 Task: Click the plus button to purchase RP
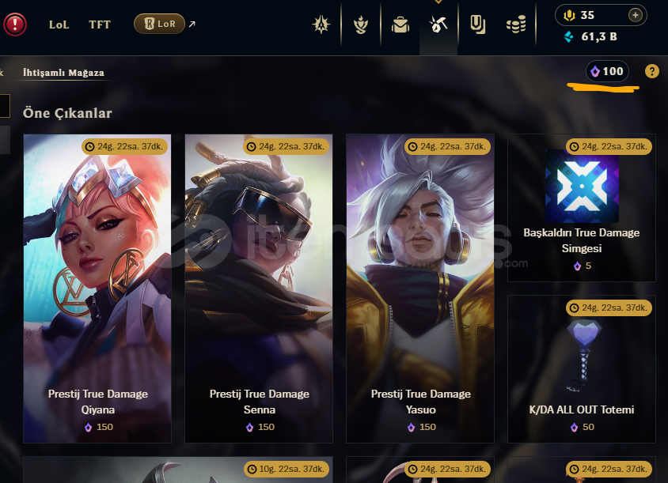click(636, 15)
